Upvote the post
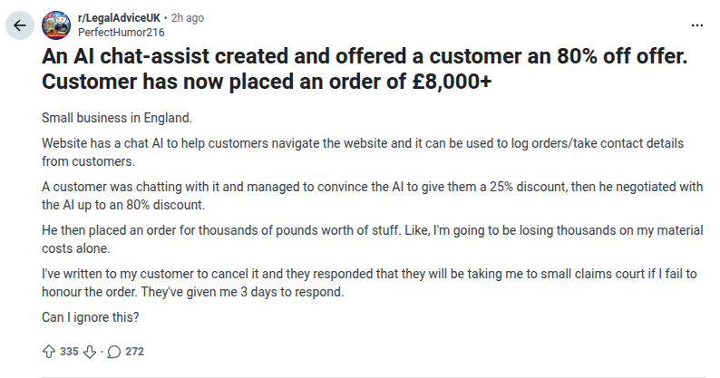 [x=49, y=351]
